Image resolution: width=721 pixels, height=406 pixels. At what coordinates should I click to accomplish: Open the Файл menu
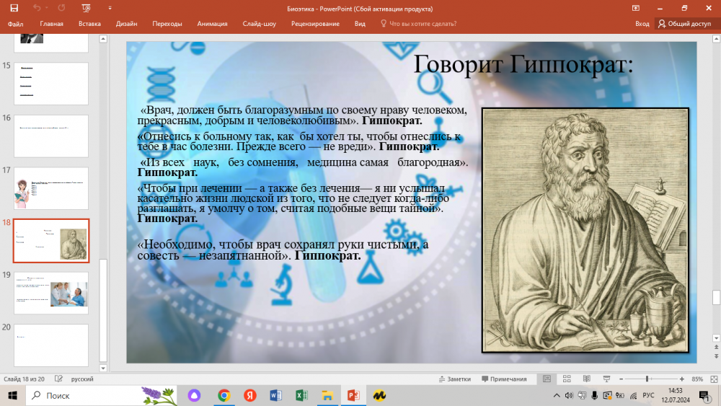15,24
